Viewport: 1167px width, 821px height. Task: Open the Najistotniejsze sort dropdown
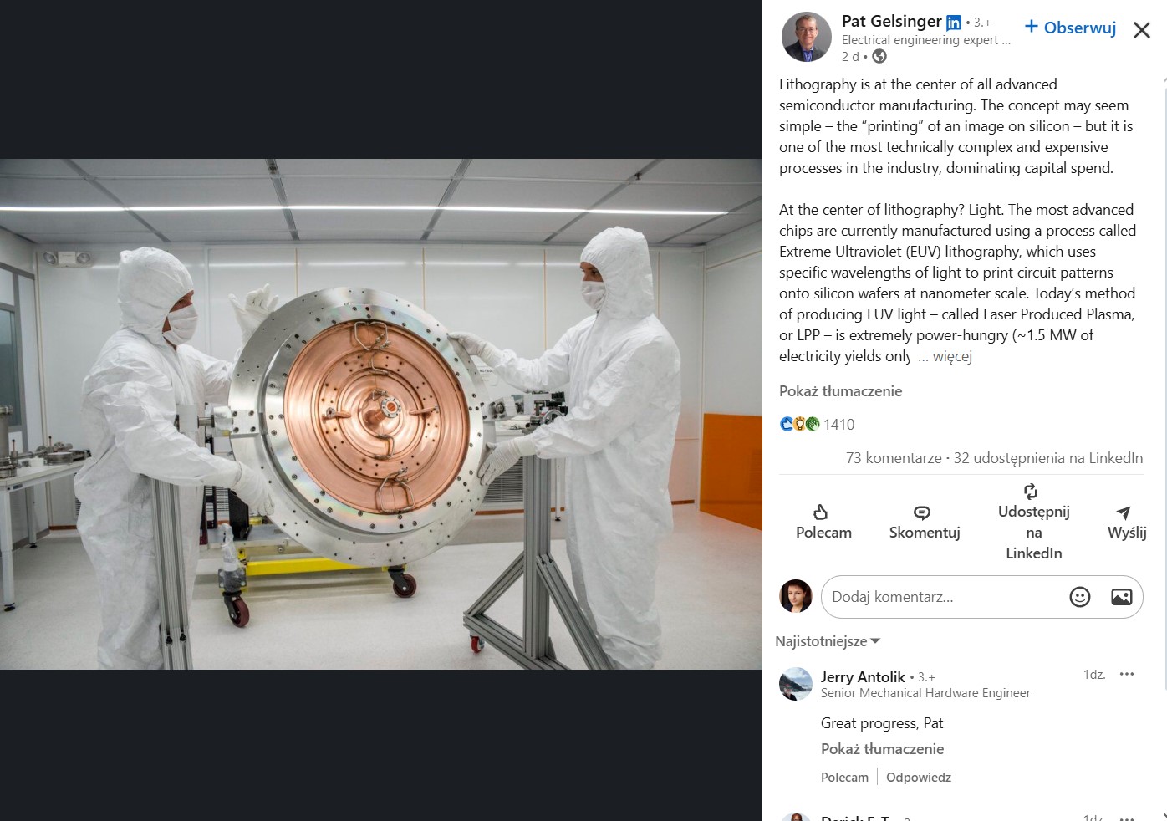click(x=828, y=641)
